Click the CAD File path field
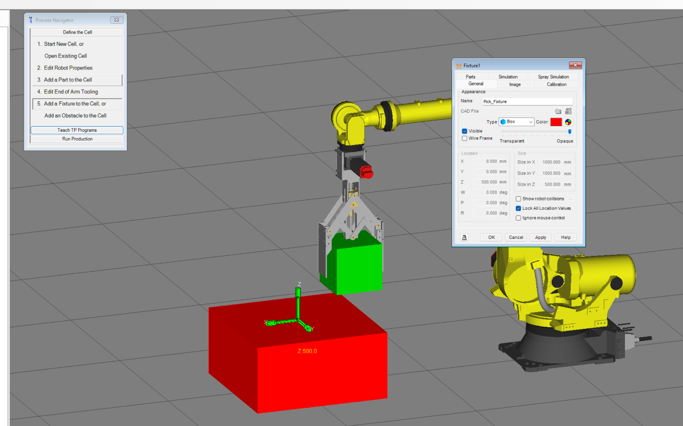683x426 pixels. tap(517, 111)
